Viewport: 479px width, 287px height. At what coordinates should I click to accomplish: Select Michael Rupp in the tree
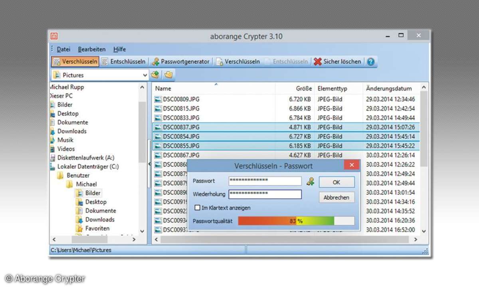[67, 87]
